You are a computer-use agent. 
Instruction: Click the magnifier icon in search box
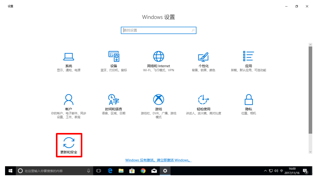click(193, 30)
